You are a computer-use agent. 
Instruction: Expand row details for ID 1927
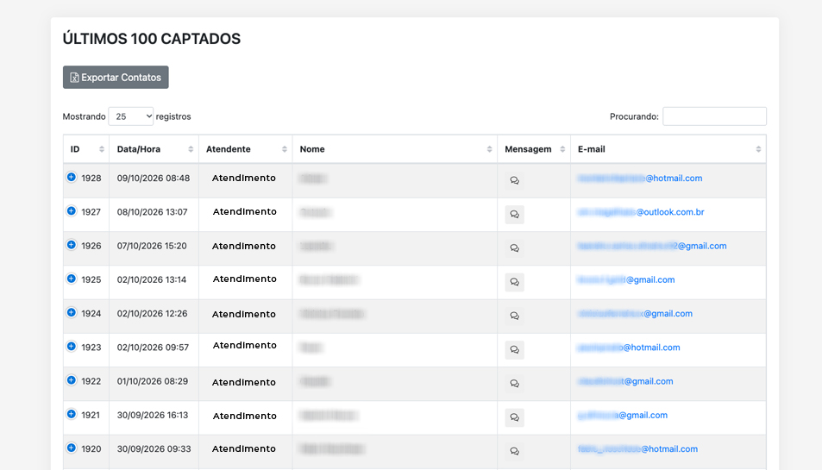72,211
